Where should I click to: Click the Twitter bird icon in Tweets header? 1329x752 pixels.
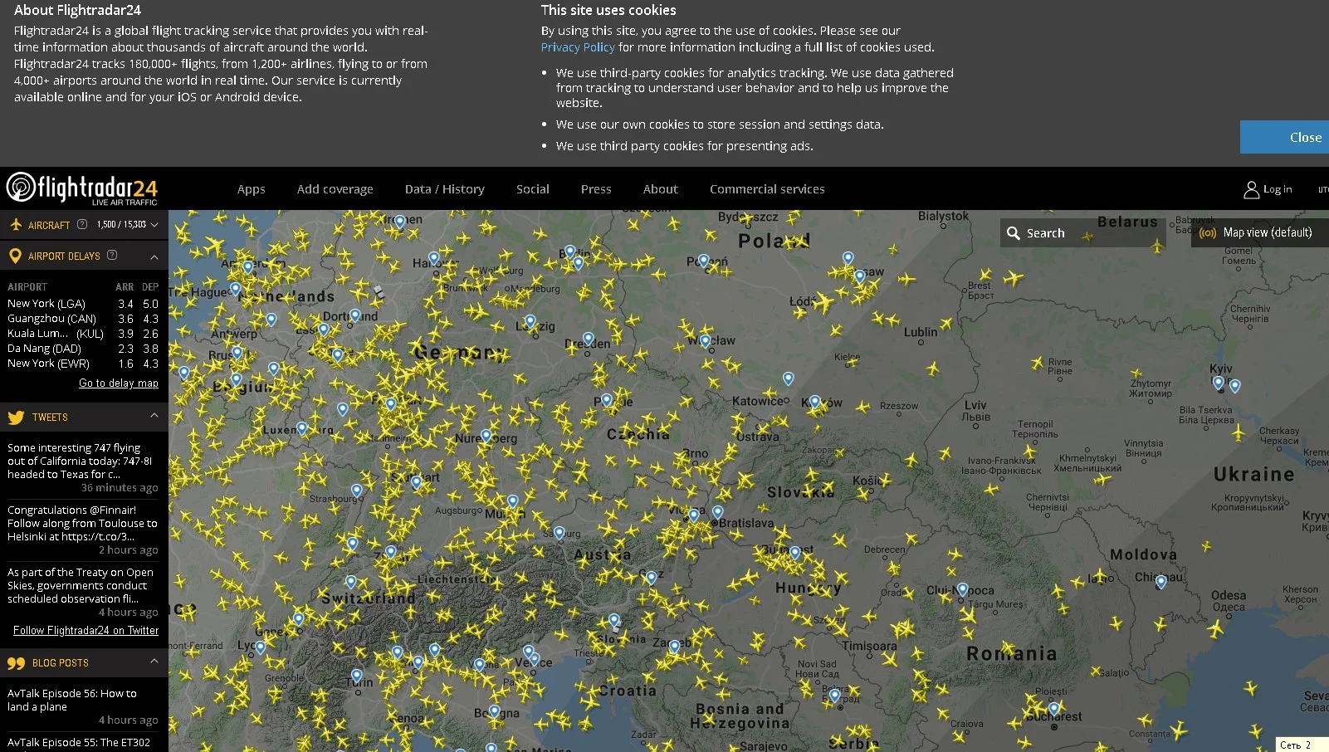click(16, 418)
